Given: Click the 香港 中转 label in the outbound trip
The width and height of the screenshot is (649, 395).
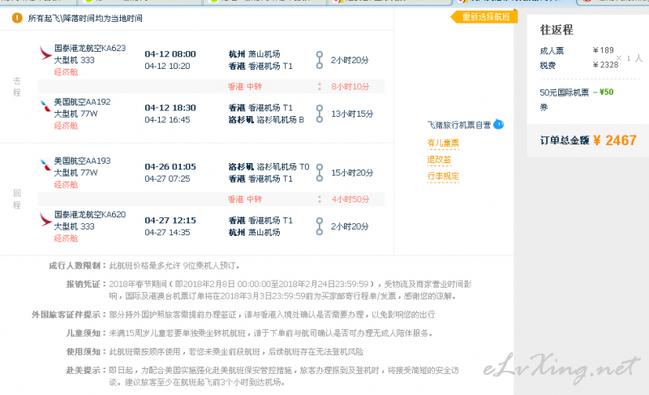Looking at the screenshot, I should [x=245, y=87].
